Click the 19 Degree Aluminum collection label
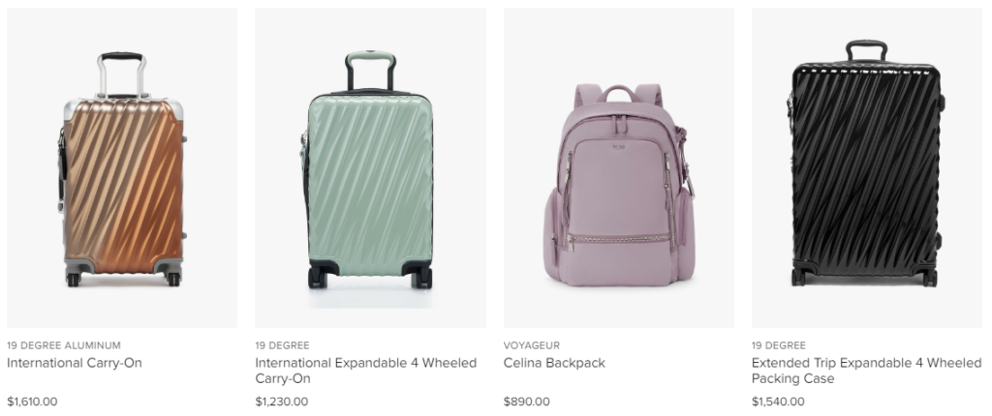 click(x=64, y=345)
